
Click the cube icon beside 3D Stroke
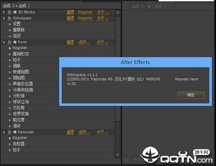pyautogui.click(x=15, y=12)
